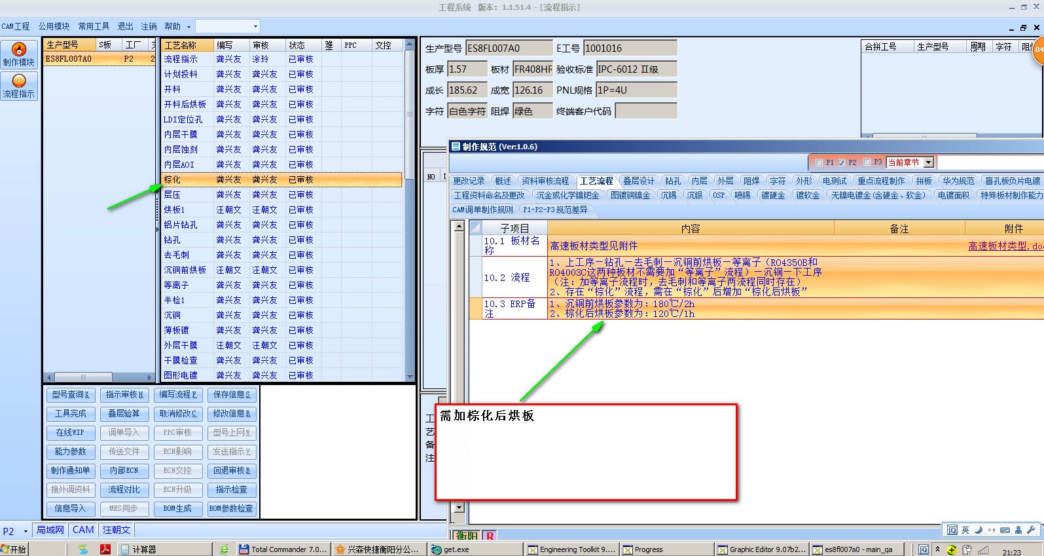Open the 公用模块 menu

tap(54, 26)
